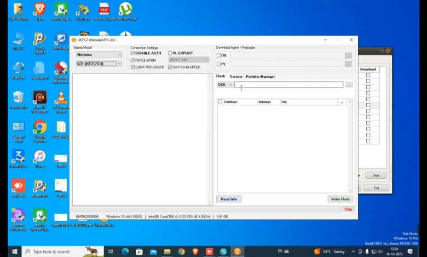The image size is (427, 257).
Task: Open the Google Chrome desktop shortcut
Action: pyautogui.click(x=39, y=127)
